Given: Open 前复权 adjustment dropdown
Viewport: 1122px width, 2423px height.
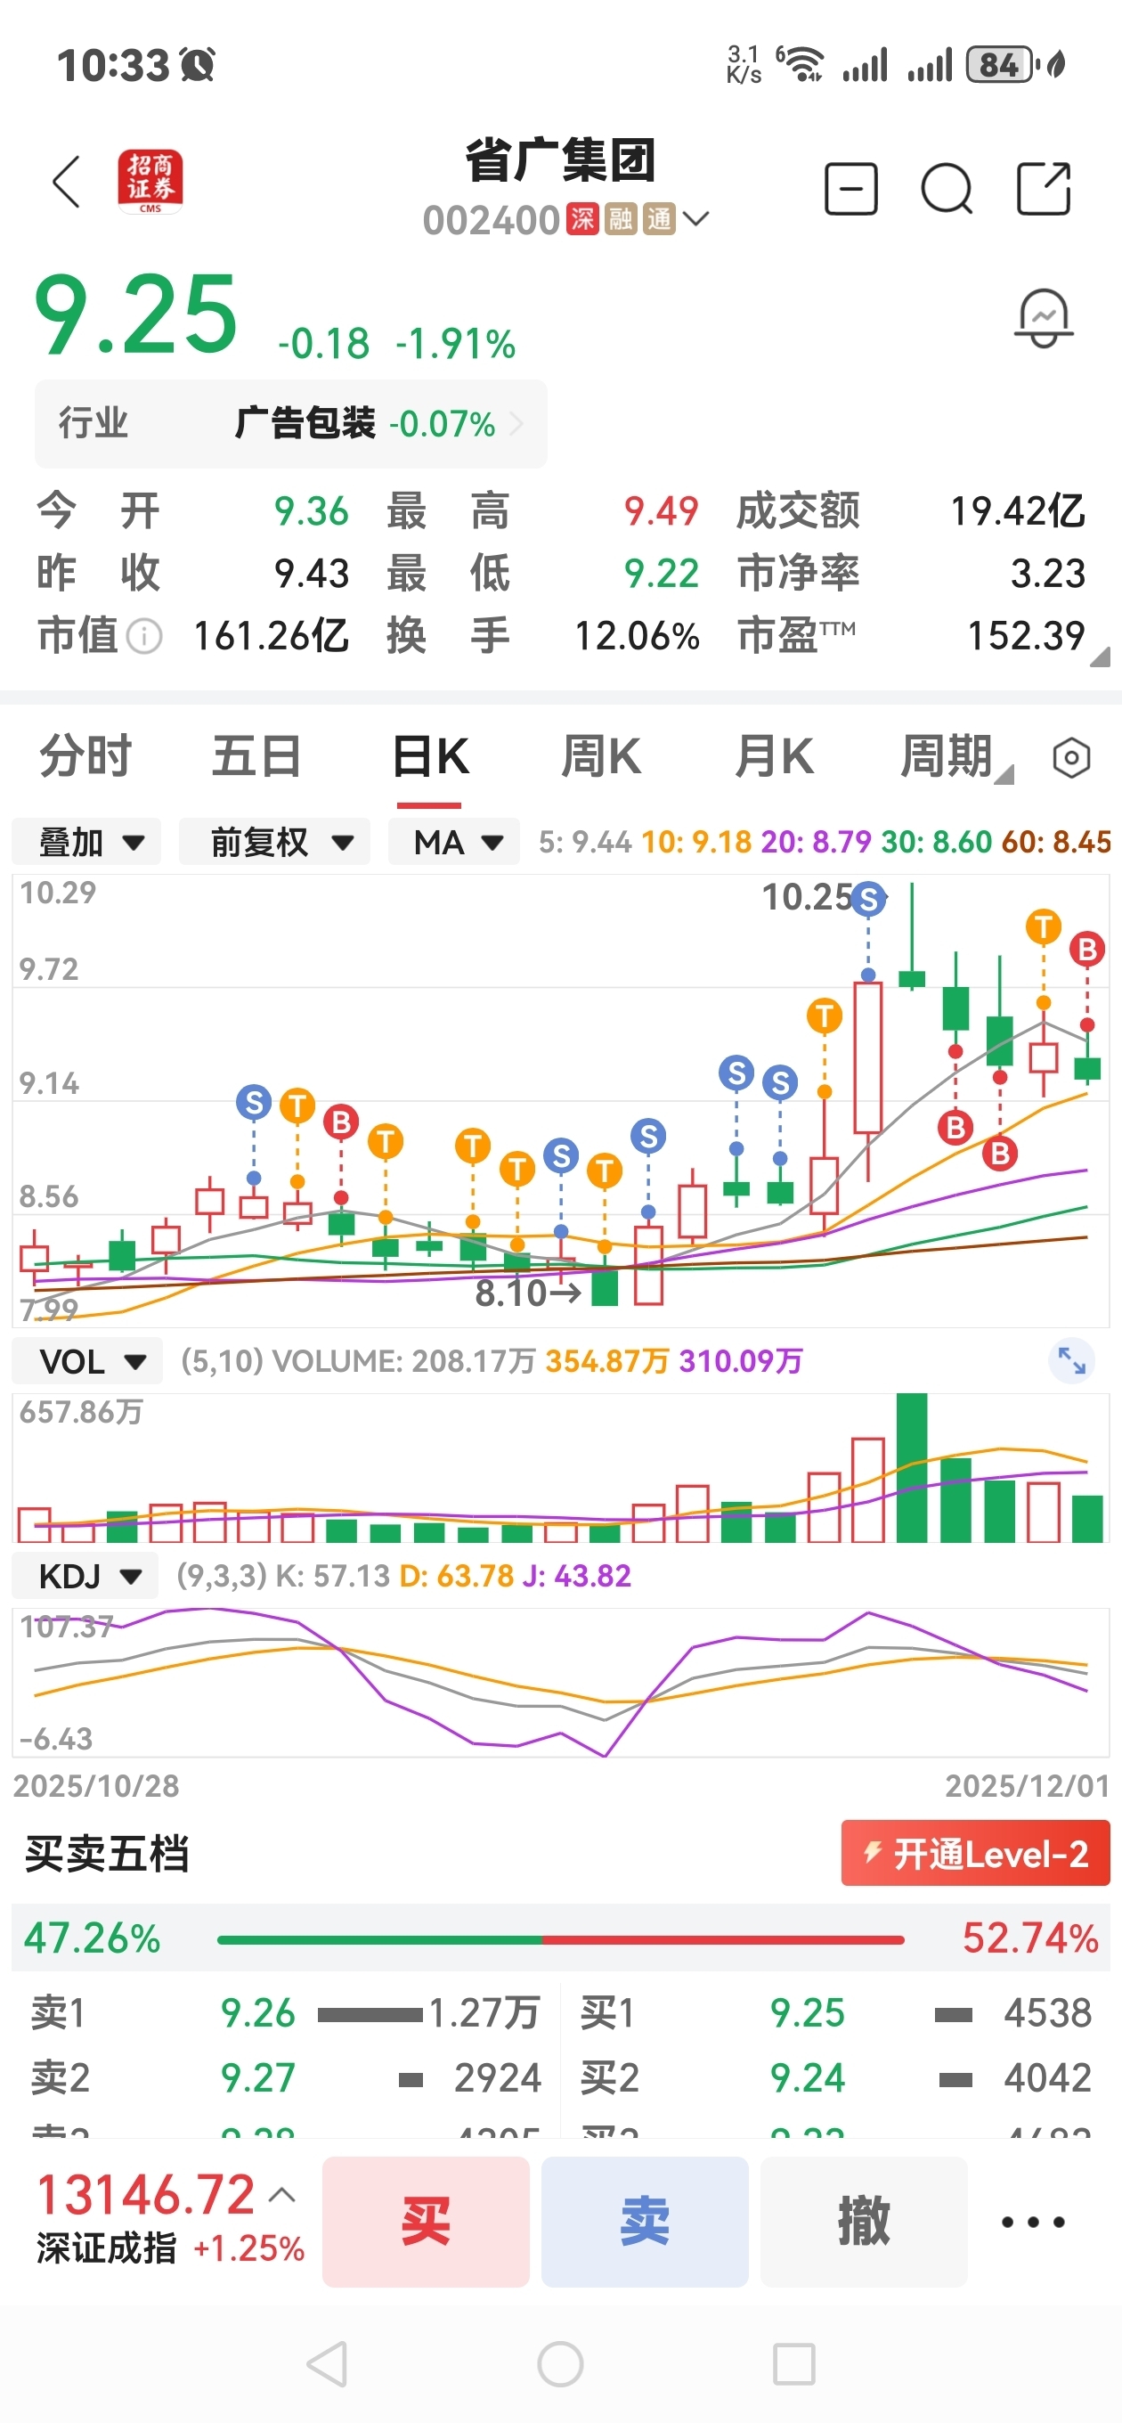Looking at the screenshot, I should click(274, 842).
